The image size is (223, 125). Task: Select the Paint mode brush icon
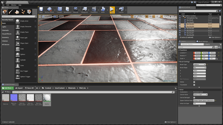(x=11, y=11)
